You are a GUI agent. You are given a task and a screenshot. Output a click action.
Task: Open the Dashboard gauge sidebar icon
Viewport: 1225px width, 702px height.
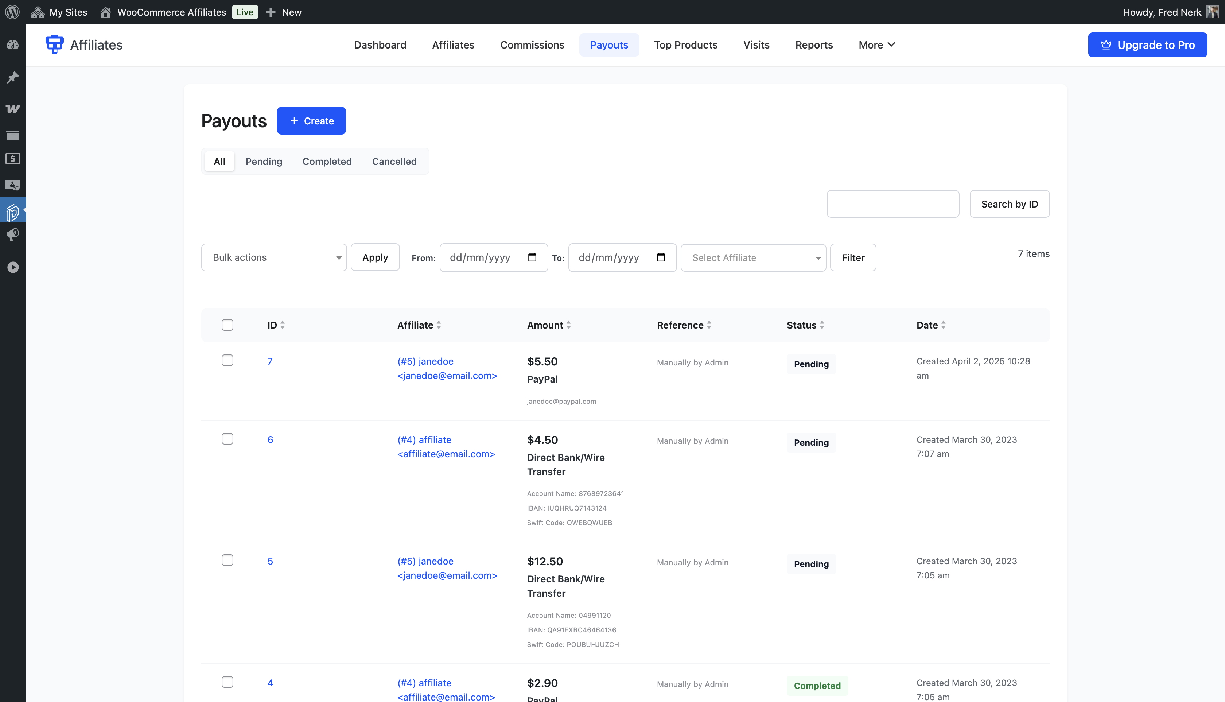[x=12, y=45]
